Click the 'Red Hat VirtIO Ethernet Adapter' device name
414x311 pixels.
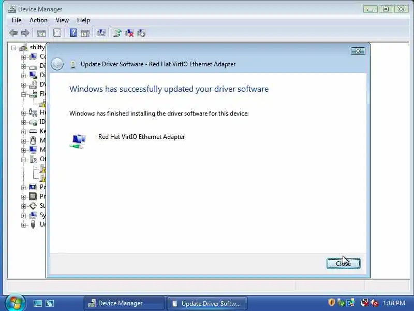coord(141,137)
